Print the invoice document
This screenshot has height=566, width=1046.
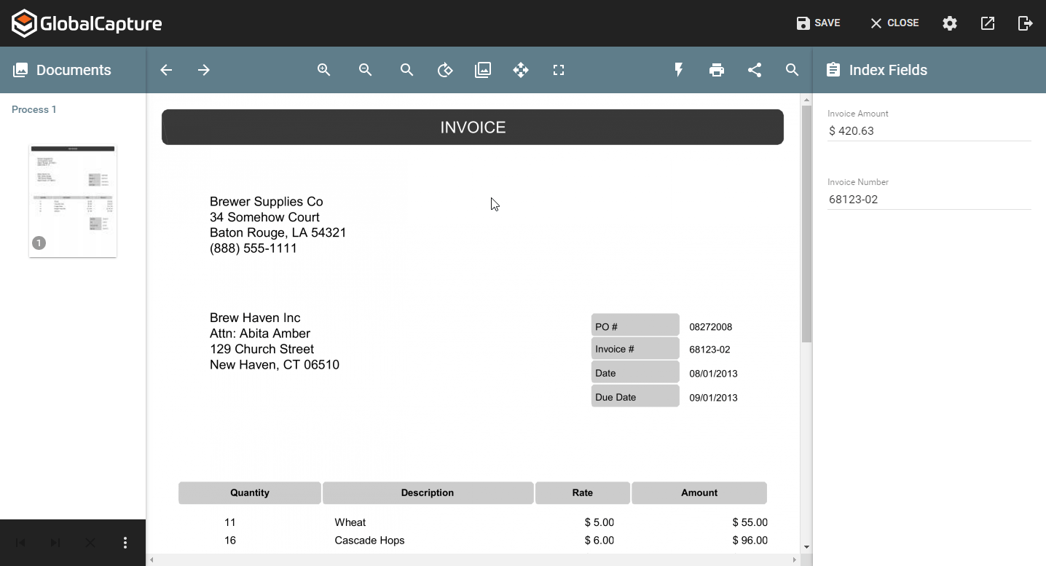[x=717, y=70]
